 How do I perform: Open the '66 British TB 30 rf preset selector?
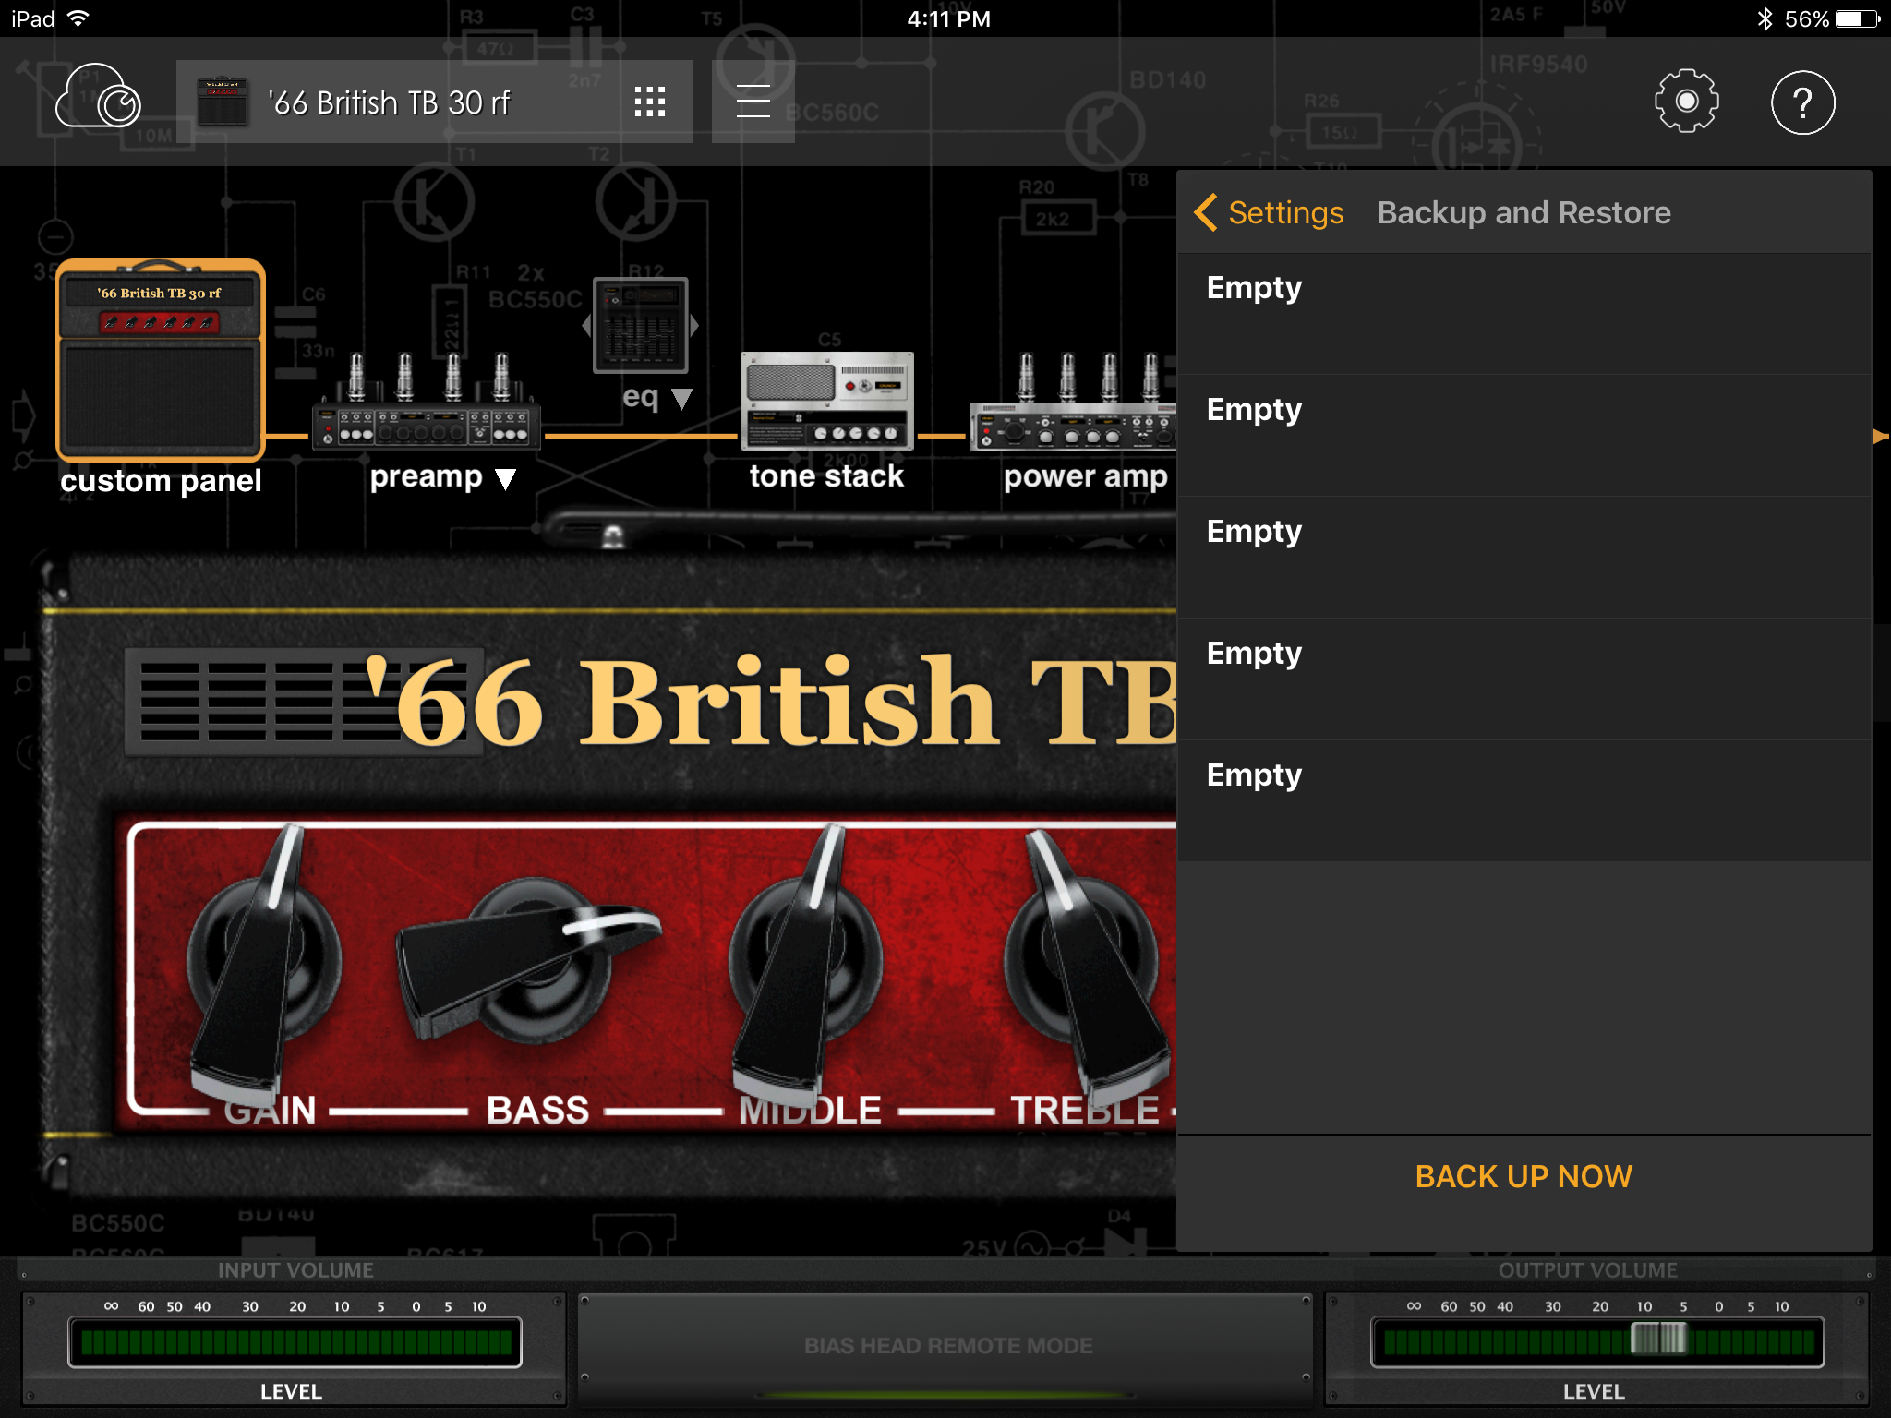pyautogui.click(x=388, y=102)
